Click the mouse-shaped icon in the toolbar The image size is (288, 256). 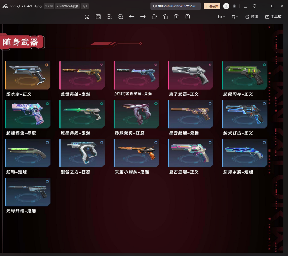187,17
